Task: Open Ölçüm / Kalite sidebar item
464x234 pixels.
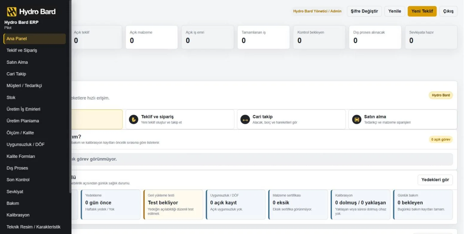Action: 34,133
